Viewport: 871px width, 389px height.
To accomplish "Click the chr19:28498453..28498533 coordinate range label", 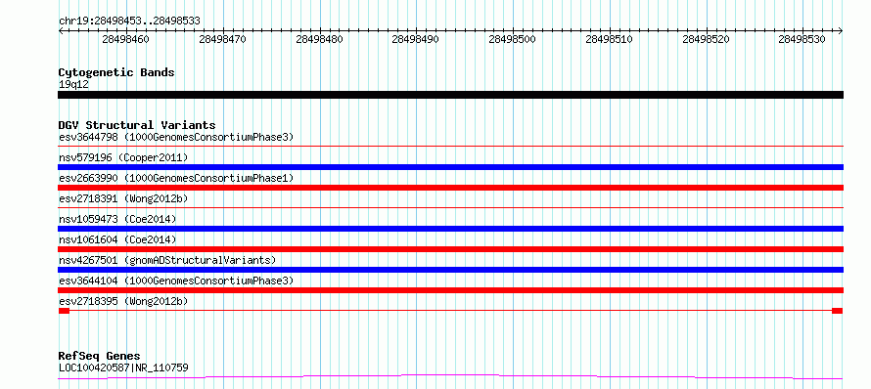I will [129, 21].
